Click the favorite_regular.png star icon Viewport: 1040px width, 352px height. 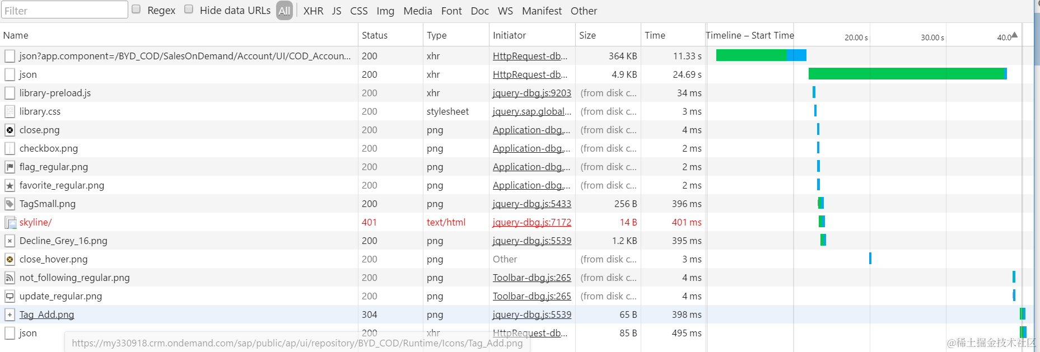coord(10,185)
